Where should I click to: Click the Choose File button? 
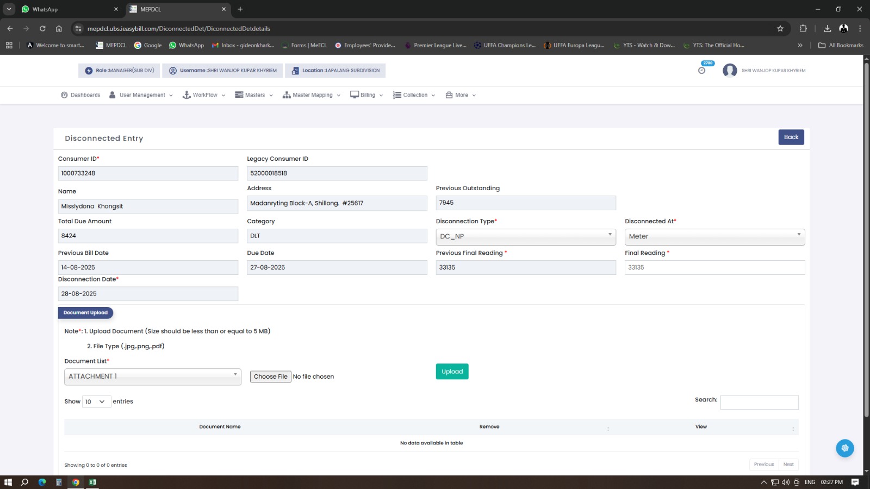[x=270, y=377]
